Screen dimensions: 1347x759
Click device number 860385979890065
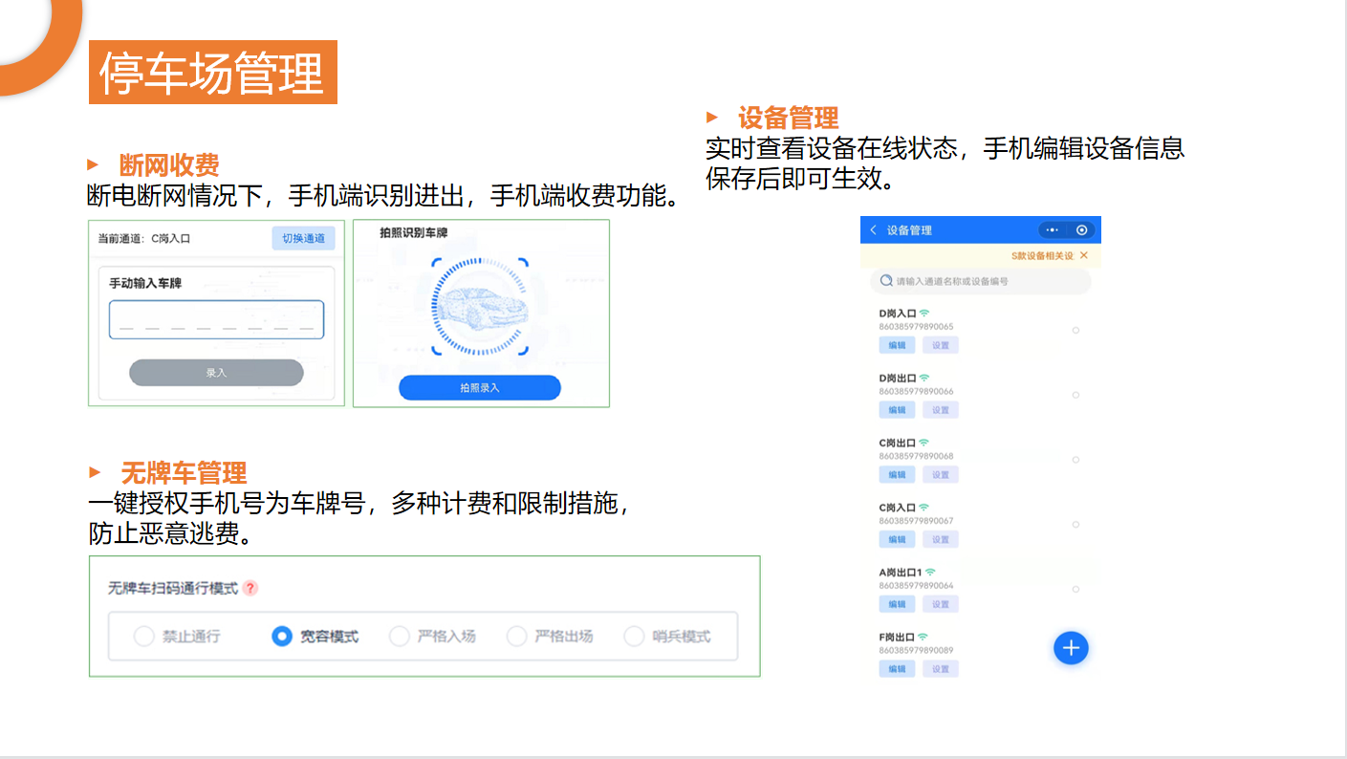[x=916, y=327]
